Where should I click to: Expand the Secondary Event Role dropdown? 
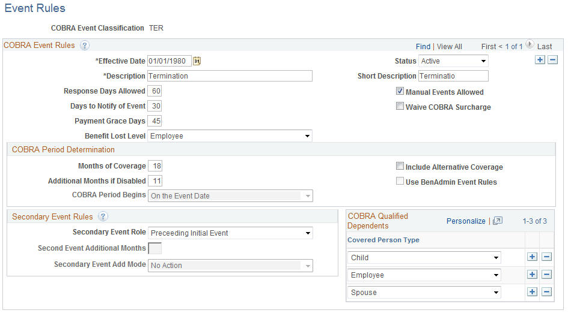pos(230,233)
